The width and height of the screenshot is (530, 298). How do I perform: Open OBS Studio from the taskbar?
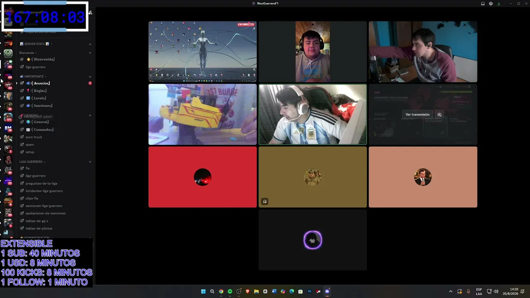pyautogui.click(x=239, y=291)
